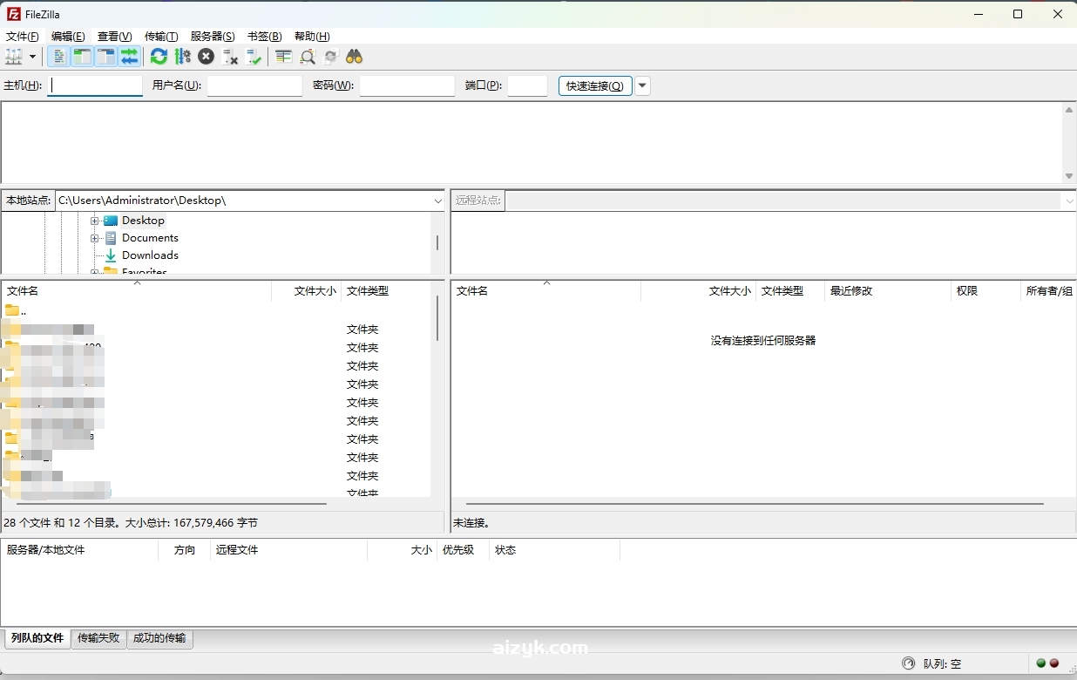
Task: Sort remote files by 文件大小 column
Action: tap(729, 290)
